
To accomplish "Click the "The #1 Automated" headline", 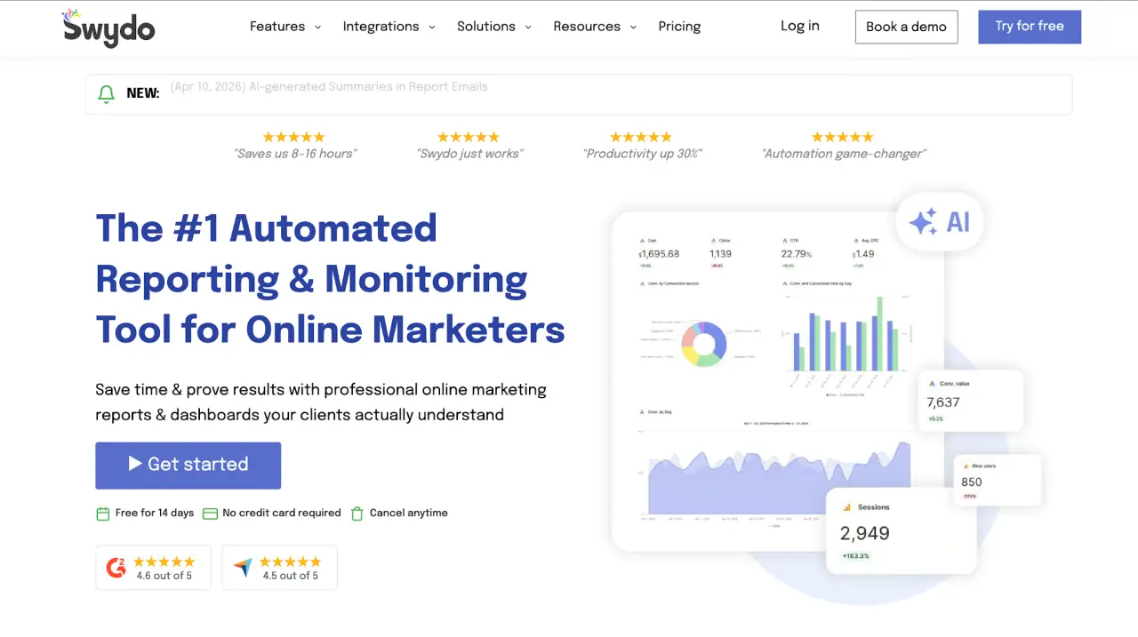I will (266, 228).
